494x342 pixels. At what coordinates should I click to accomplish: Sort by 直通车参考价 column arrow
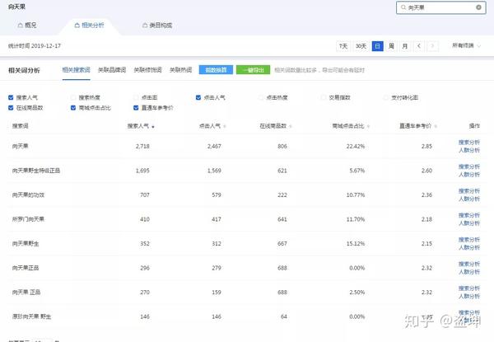436,127
